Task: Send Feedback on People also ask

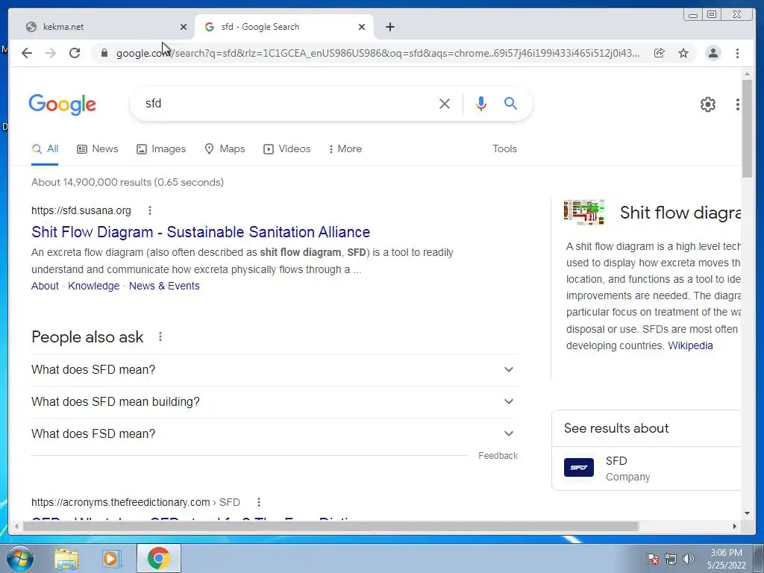Action: (x=498, y=456)
